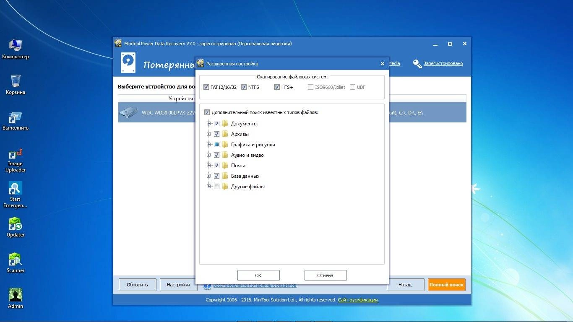Click the Устройство column header
The image size is (573, 322).
(x=181, y=99)
